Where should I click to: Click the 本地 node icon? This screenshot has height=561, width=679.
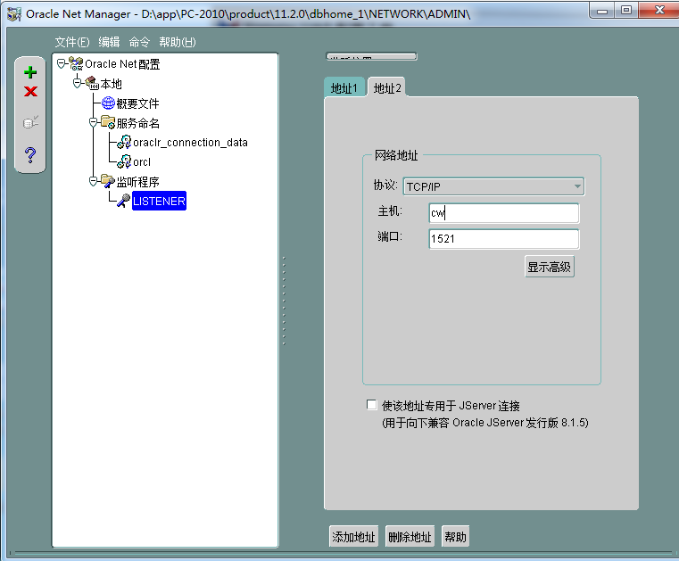pyautogui.click(x=92, y=83)
